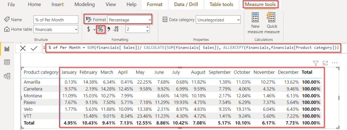
Task: Click the Total row label
Action: [29, 123]
